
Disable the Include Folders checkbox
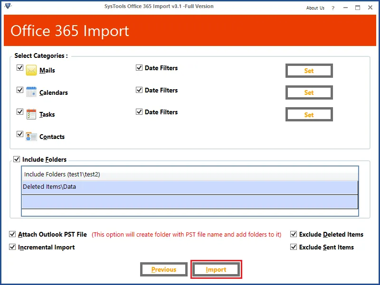17,159
